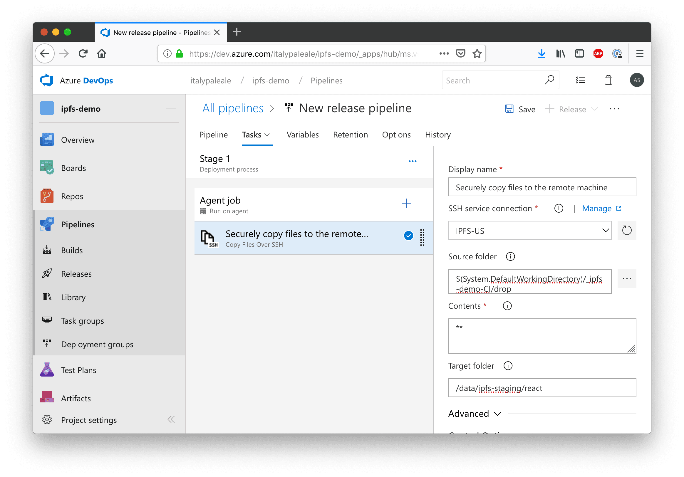Open the Firefox hamburger menu
This screenshot has width=684, height=477.
click(640, 53)
